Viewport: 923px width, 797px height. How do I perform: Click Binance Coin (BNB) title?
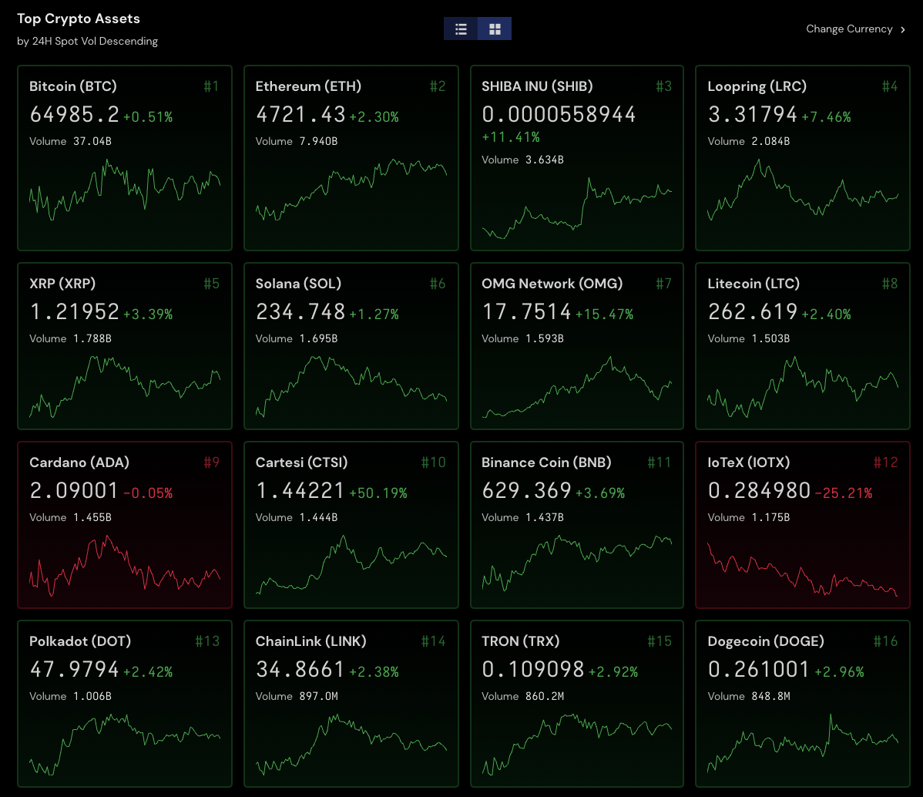[546, 462]
